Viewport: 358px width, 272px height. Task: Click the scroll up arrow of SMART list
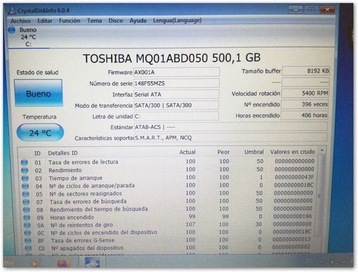(x=322, y=151)
